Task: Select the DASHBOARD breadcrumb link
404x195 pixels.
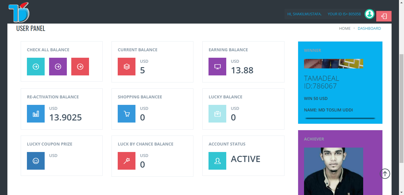Action: [369, 29]
